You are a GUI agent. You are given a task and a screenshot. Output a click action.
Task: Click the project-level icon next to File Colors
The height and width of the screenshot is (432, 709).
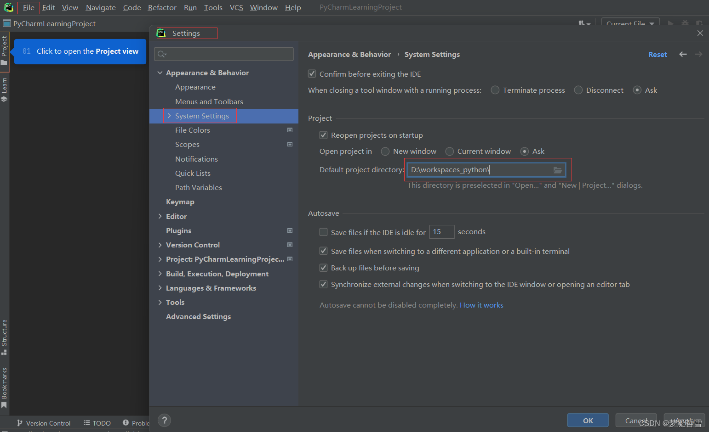[x=290, y=130]
